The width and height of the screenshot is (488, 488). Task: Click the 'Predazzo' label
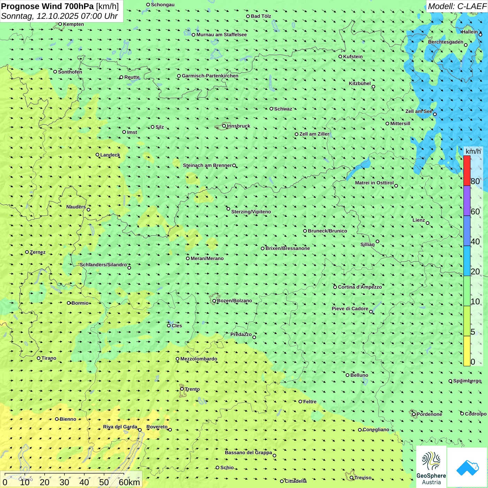point(241,334)
